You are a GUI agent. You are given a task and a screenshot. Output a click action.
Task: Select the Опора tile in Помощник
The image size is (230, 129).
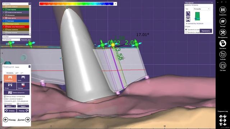[x=10, y=86]
